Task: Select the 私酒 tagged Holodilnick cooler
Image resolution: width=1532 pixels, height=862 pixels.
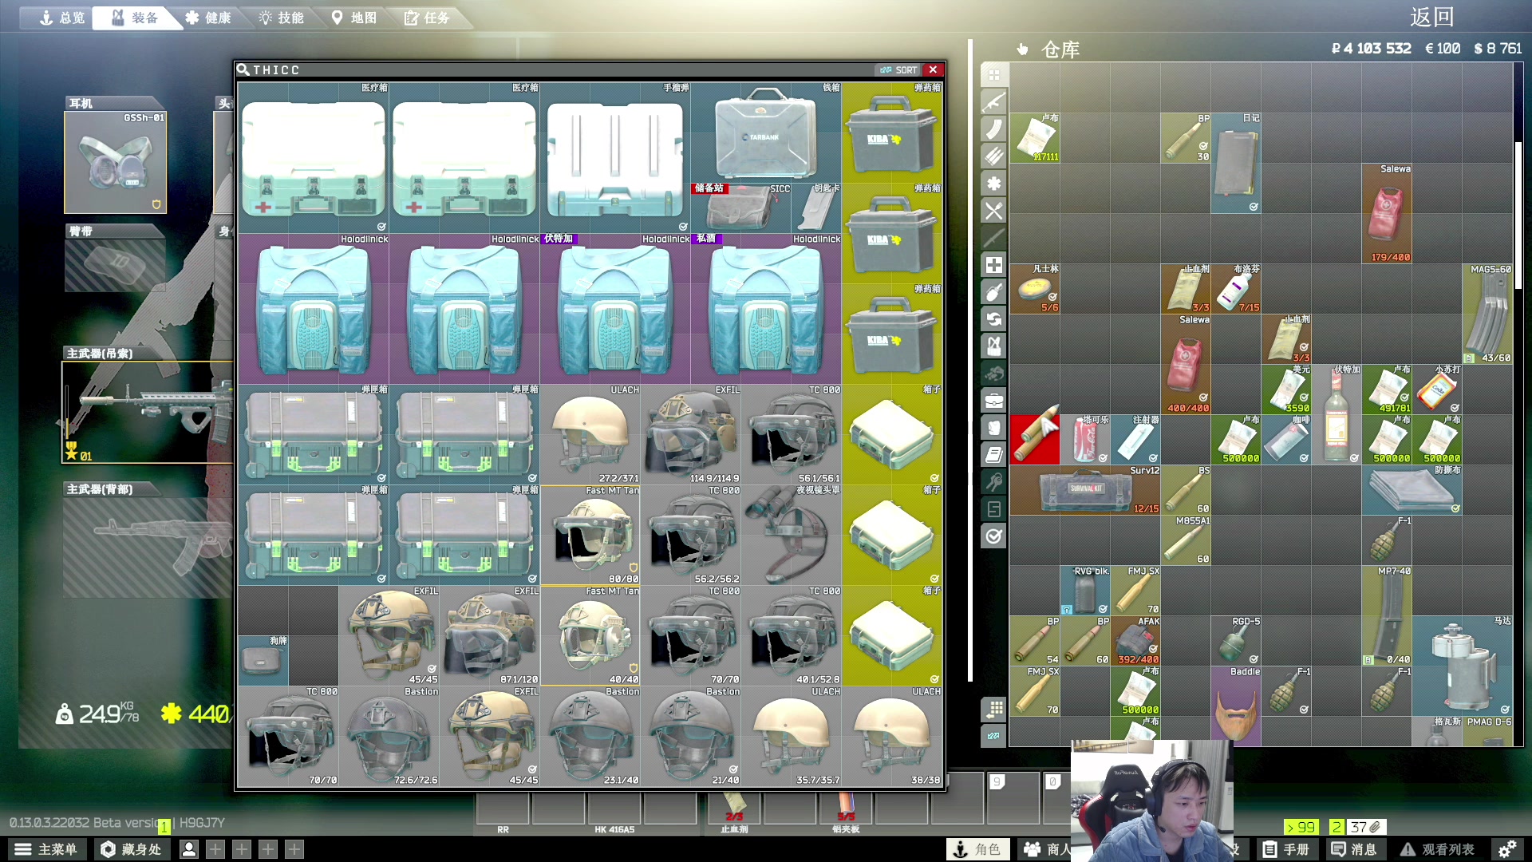Action: 766,310
